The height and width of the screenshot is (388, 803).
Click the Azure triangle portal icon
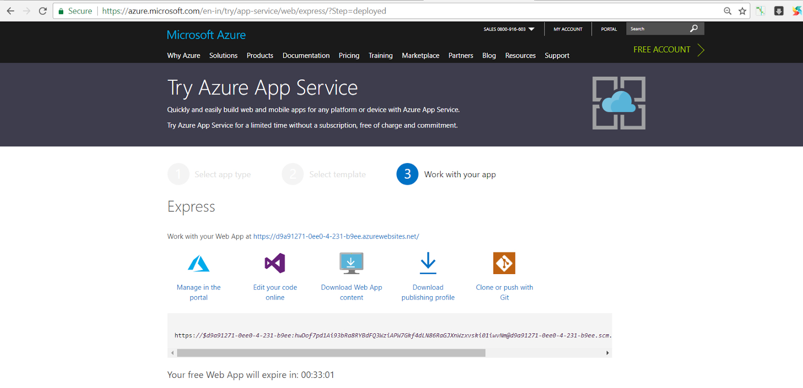pyautogui.click(x=199, y=263)
